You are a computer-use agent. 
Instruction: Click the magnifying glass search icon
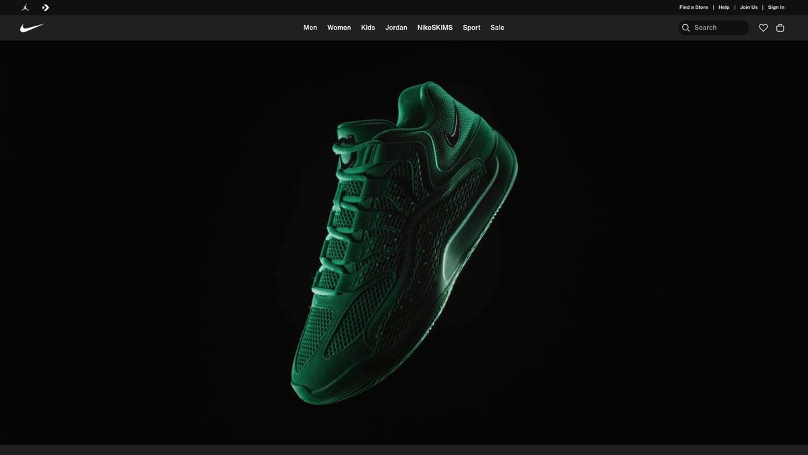tap(685, 28)
